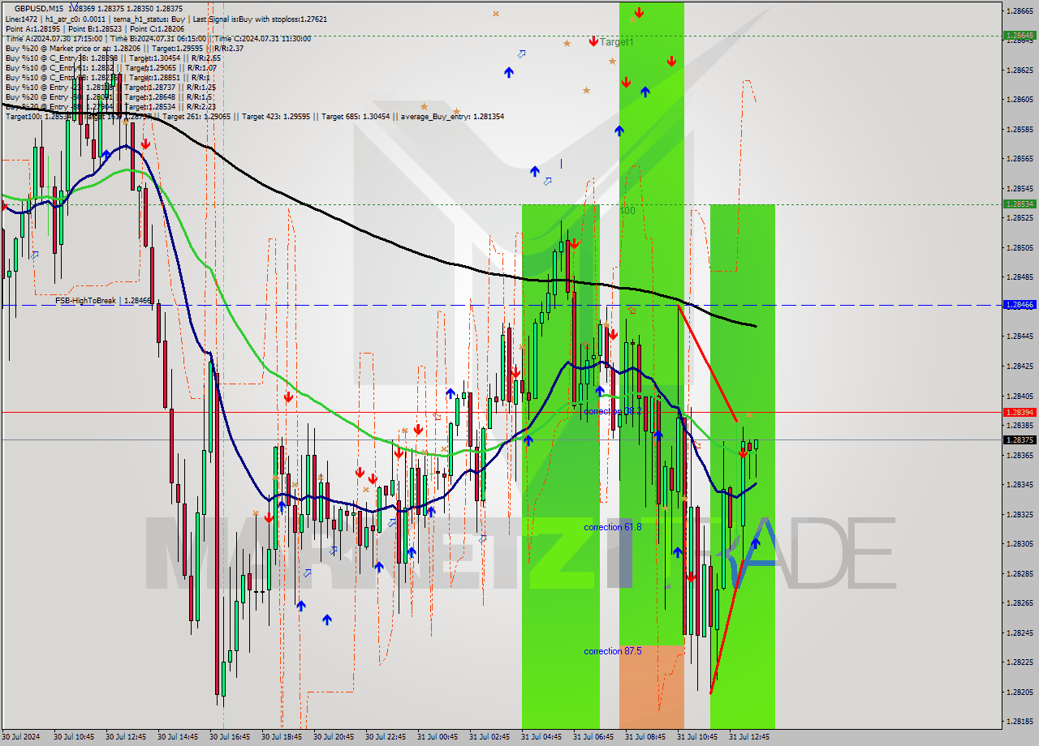This screenshot has height=746, width=1039.
Task: Select the green 1.28648 price tag
Action: pos(1020,35)
